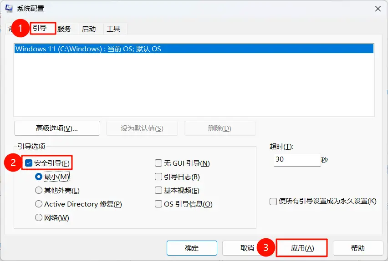Open 高级选项(V)... settings
Viewport: 388px width, 261px height.
click(x=57, y=128)
